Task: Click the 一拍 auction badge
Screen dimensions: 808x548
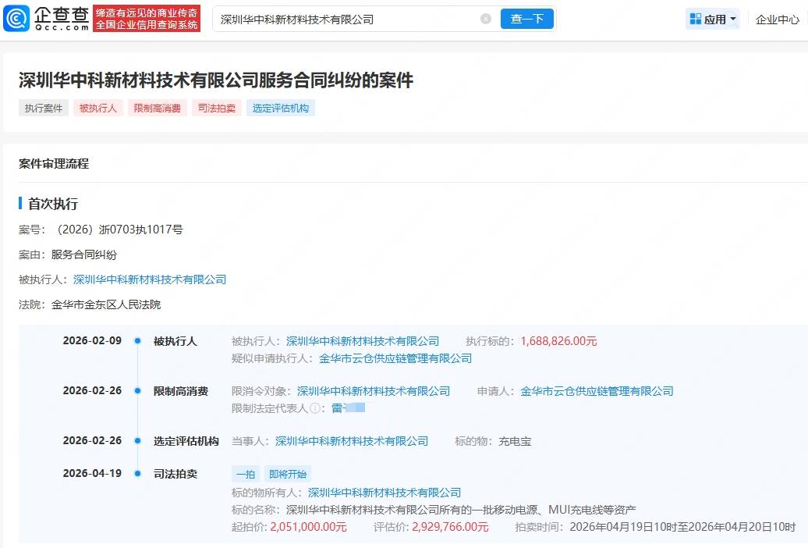Action: [245, 474]
